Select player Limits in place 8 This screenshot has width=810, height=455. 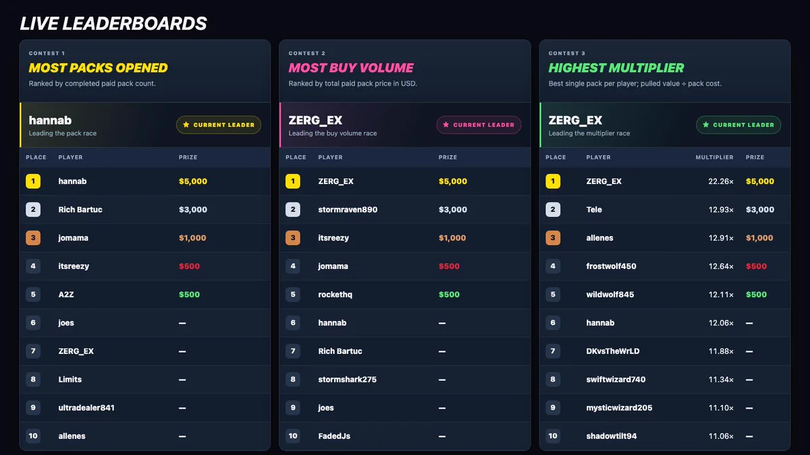coord(70,380)
